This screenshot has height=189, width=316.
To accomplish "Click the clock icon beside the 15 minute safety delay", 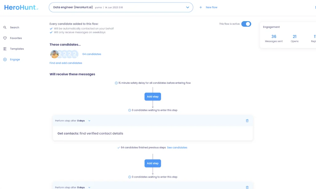I will point(116,83).
